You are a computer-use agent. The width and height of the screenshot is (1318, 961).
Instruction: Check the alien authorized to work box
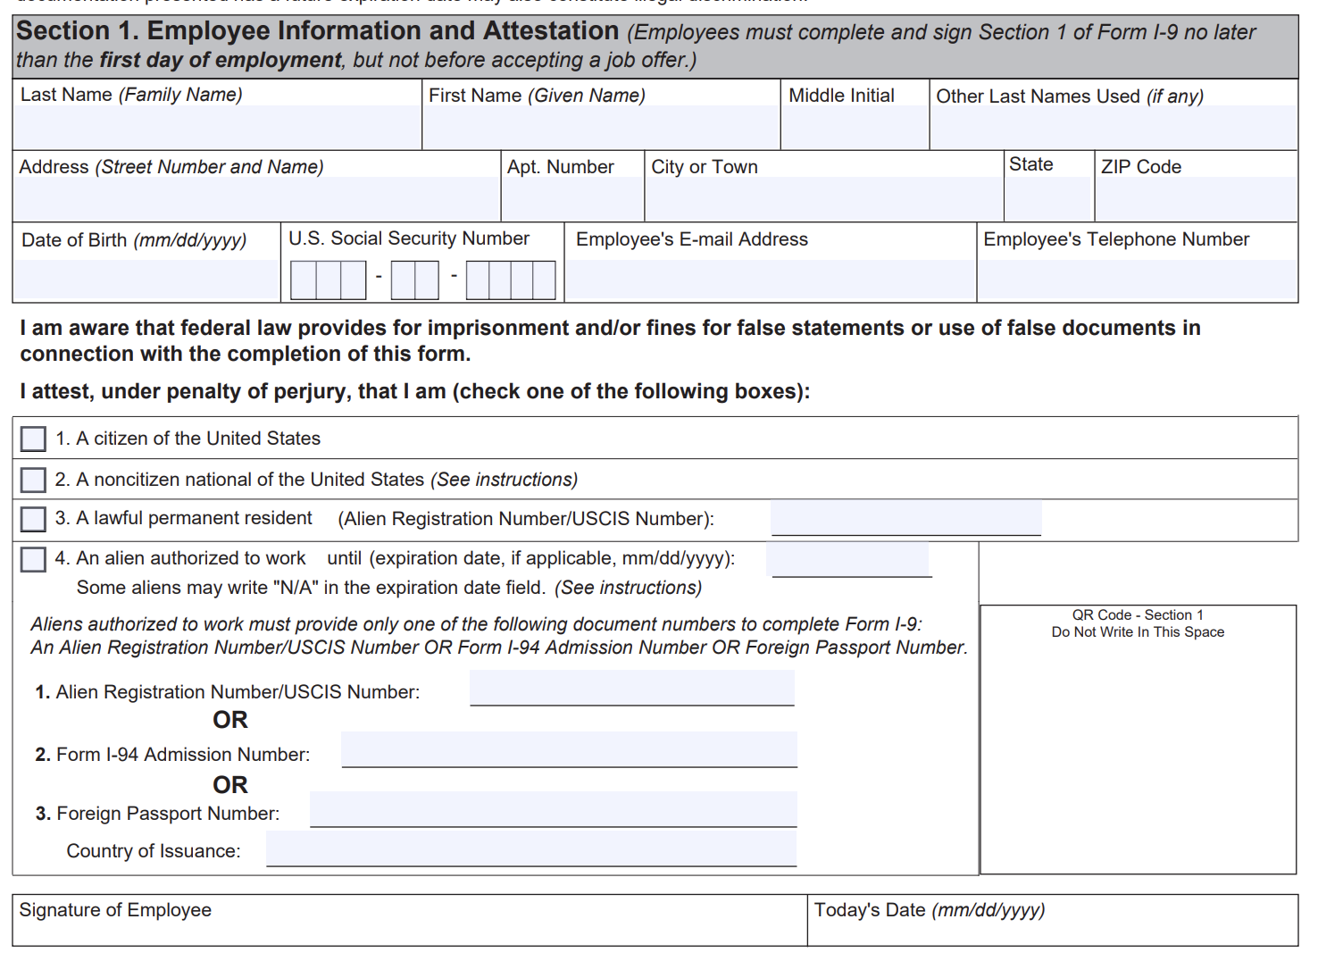(33, 559)
